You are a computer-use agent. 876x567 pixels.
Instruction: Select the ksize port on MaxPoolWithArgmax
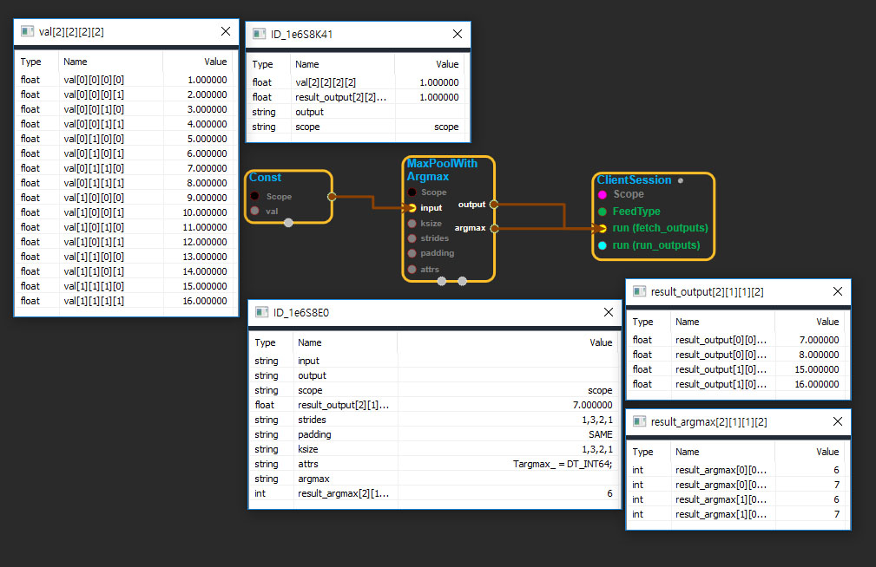point(412,223)
